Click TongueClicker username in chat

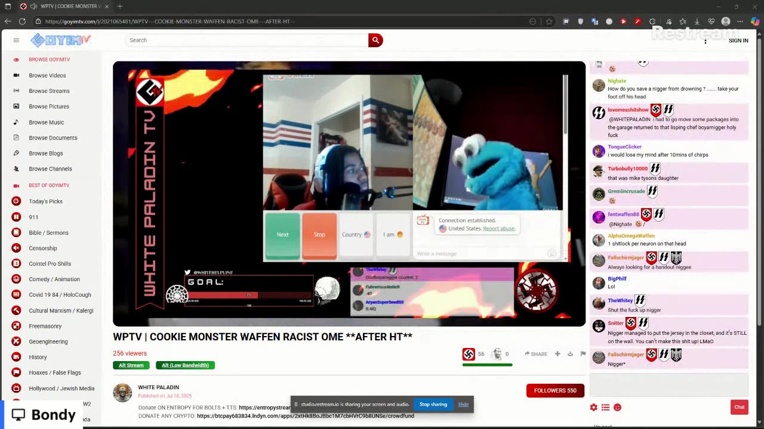(624, 147)
